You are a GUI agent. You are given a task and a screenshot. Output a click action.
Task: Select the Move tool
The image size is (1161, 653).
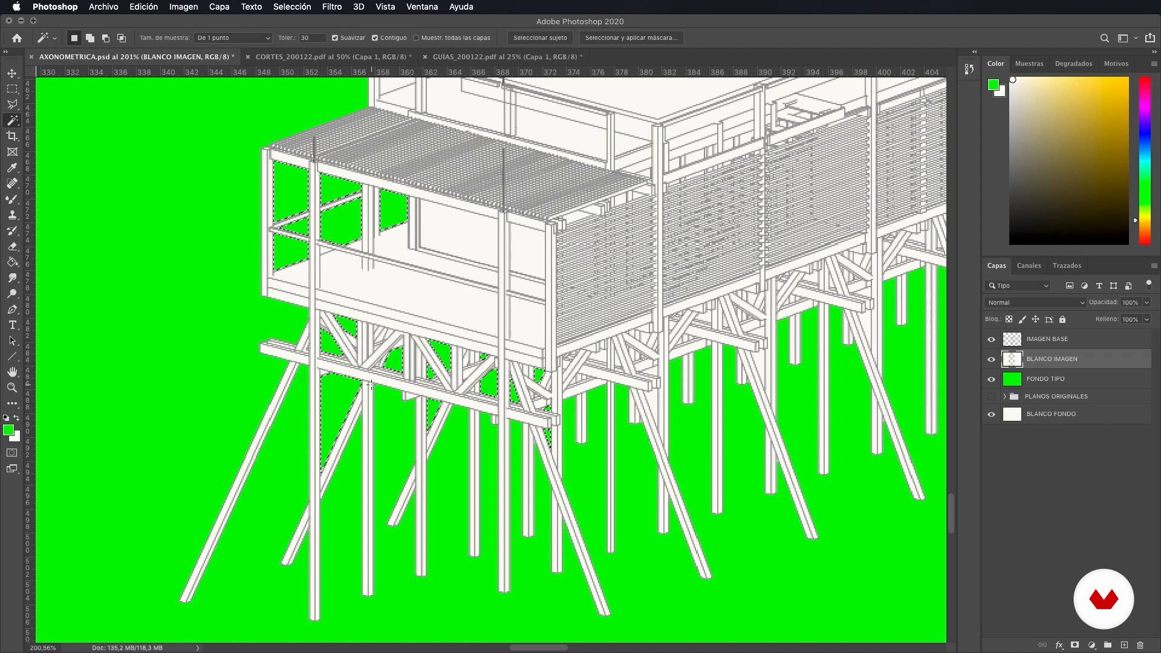point(12,73)
